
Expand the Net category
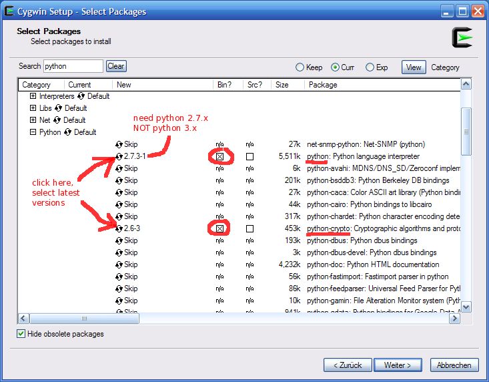point(33,120)
